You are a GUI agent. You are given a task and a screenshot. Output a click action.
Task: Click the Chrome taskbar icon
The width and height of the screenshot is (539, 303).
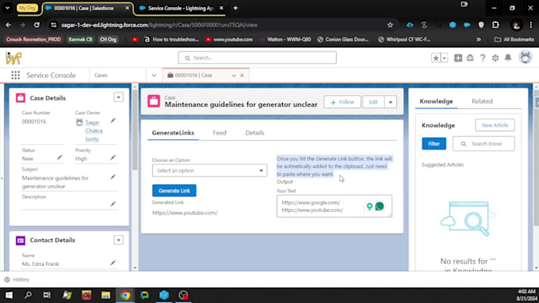[125, 295]
